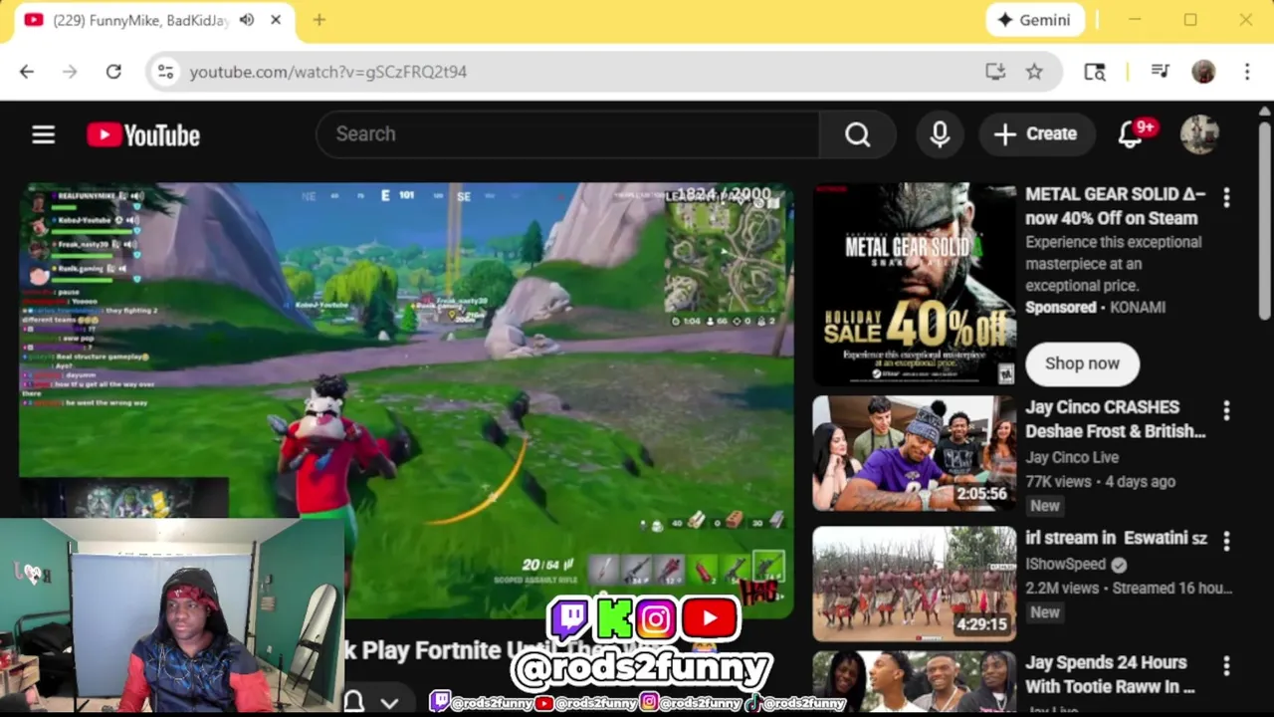The height and width of the screenshot is (717, 1274).
Task: Click the subscription bell under video
Action: pos(353,702)
